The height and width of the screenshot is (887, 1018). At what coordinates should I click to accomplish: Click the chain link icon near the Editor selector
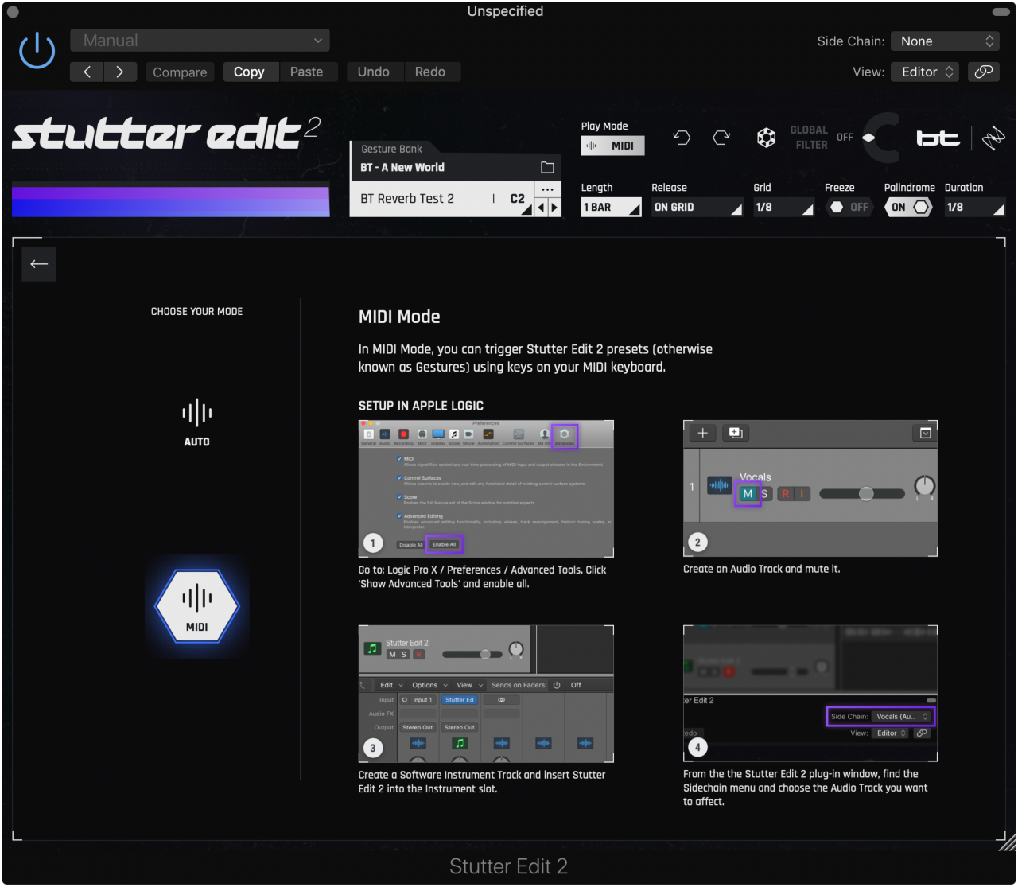pyautogui.click(x=984, y=72)
